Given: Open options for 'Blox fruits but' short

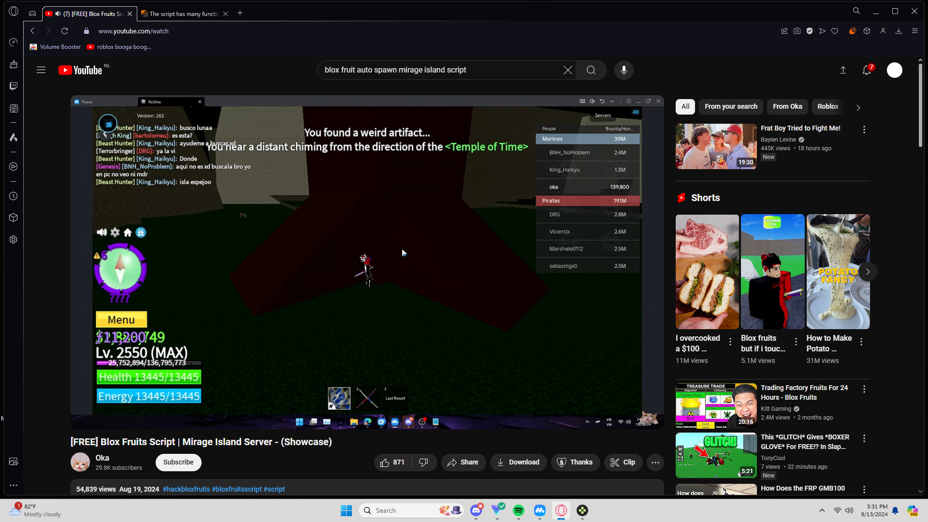Looking at the screenshot, I should 796,342.
